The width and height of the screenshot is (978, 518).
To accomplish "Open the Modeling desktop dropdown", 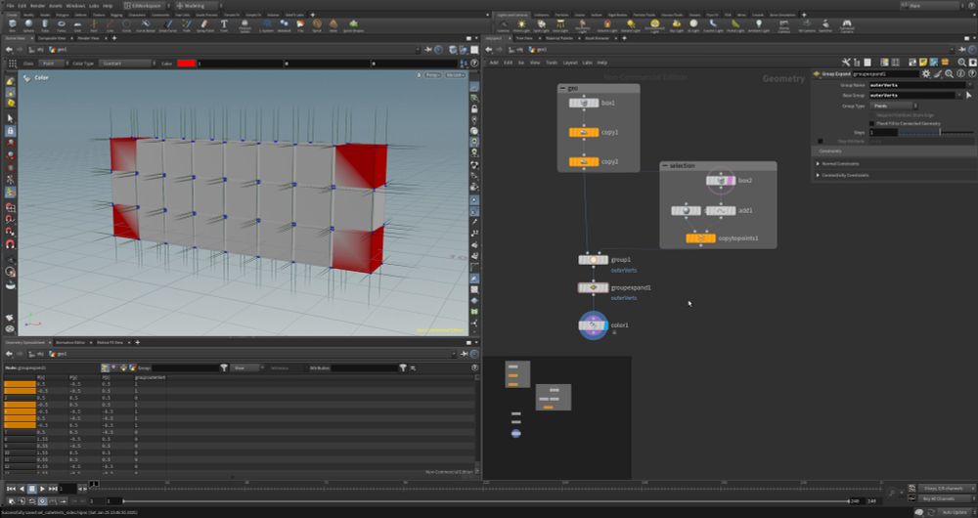I will 199,6.
